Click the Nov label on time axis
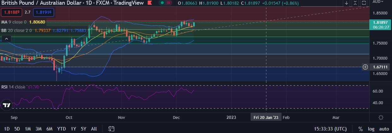This screenshot has height=133, width=392. [122, 117]
